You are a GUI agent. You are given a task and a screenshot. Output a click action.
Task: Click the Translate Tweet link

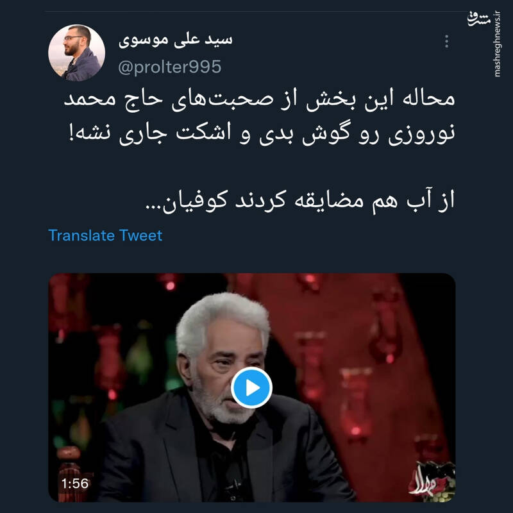(x=105, y=235)
